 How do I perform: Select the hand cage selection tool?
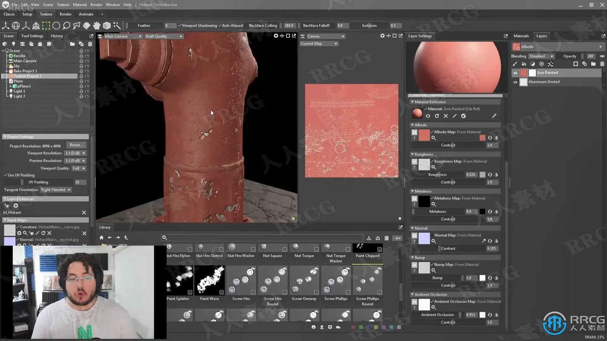click(x=97, y=26)
